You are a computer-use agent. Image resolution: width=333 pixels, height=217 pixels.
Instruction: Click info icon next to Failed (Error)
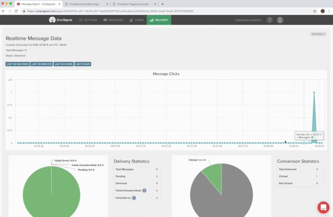pyautogui.click(x=134, y=198)
